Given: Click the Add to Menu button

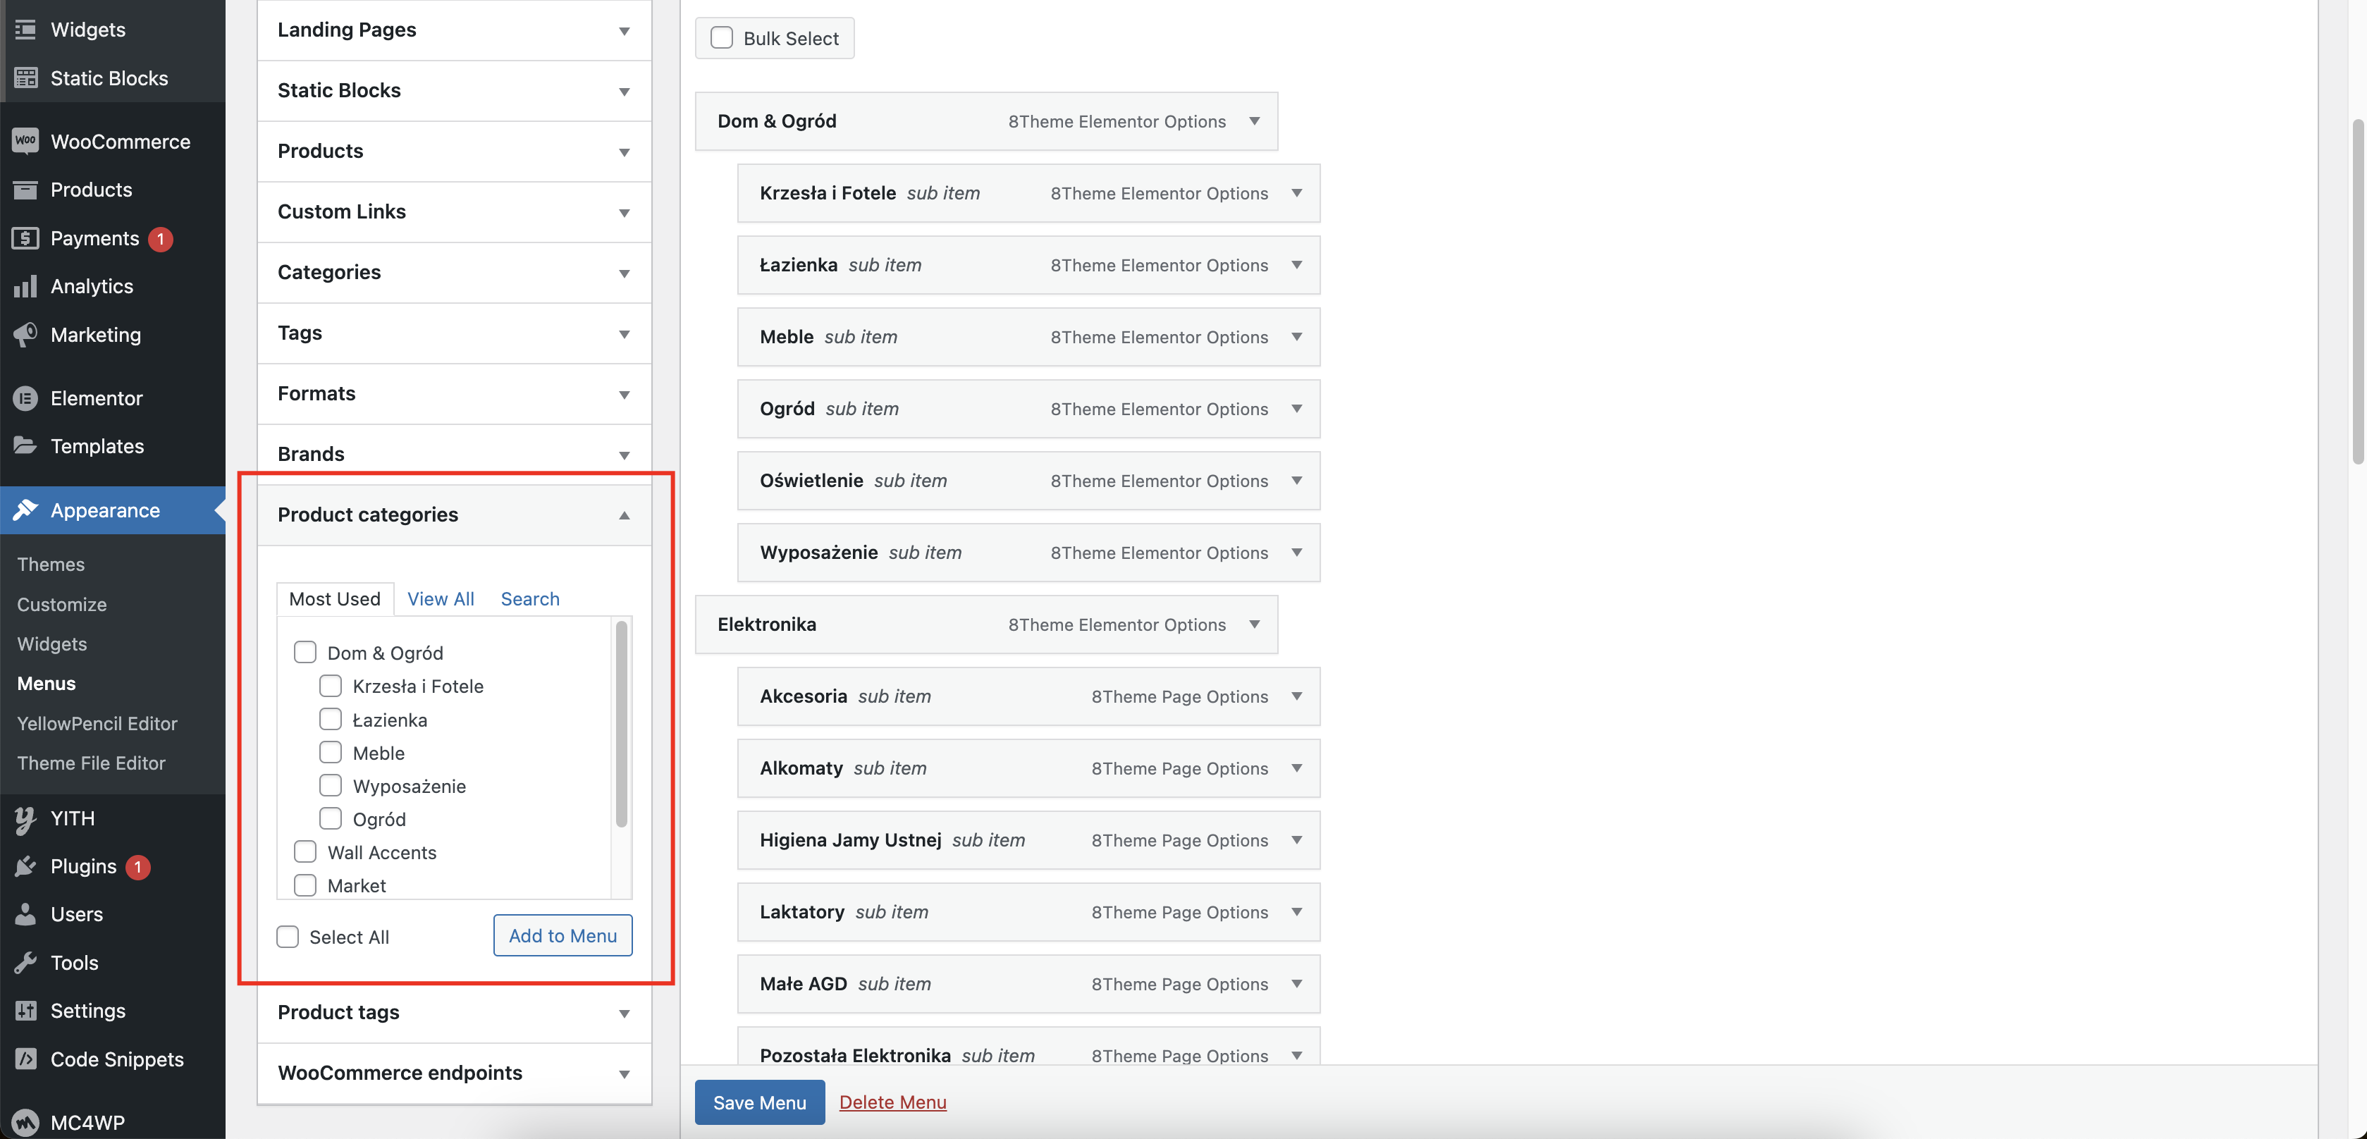Looking at the screenshot, I should [562, 935].
